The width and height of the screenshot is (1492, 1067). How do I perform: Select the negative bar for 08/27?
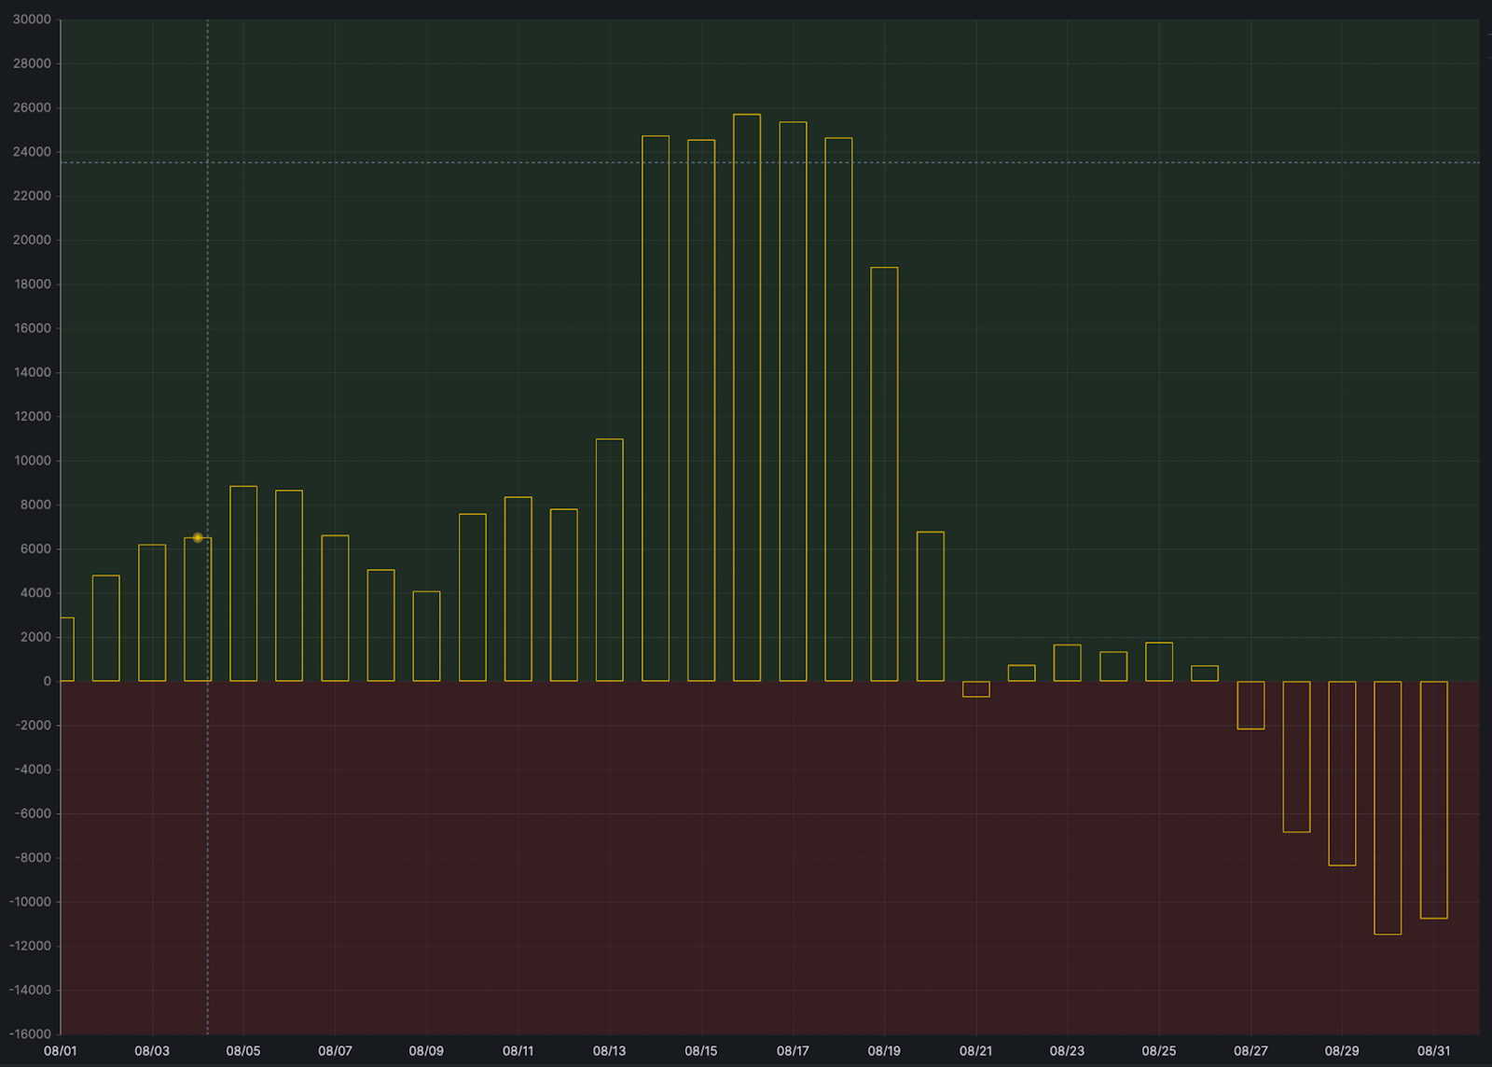pyautogui.click(x=1250, y=705)
